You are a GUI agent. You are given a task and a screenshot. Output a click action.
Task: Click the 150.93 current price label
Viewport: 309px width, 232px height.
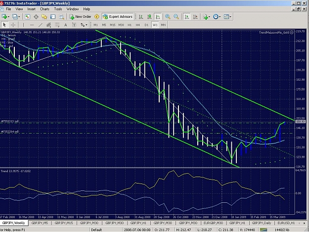click(x=301, y=122)
